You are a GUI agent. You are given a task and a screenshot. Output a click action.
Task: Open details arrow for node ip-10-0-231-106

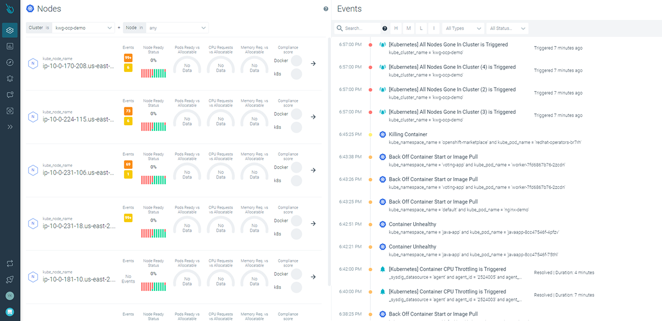pyautogui.click(x=313, y=170)
